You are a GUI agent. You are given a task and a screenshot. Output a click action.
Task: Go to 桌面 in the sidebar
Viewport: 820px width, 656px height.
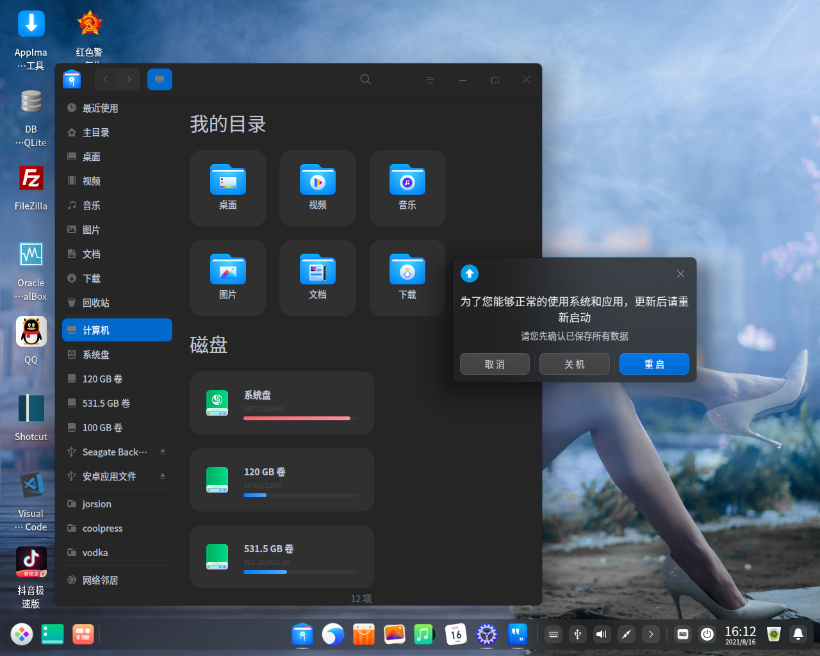pyautogui.click(x=117, y=157)
